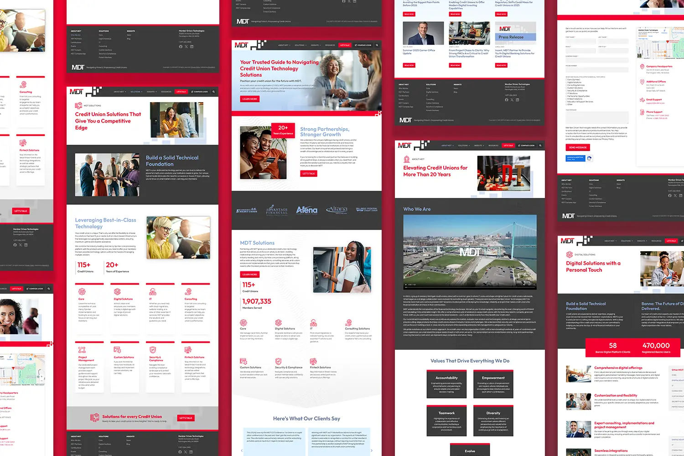Check the Core (Symitar) checkbox
Screen dimensions: 684x456
(x=566, y=80)
